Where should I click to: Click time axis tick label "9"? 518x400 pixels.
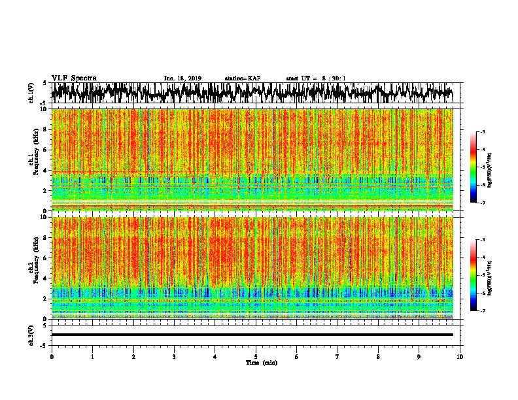coord(419,357)
